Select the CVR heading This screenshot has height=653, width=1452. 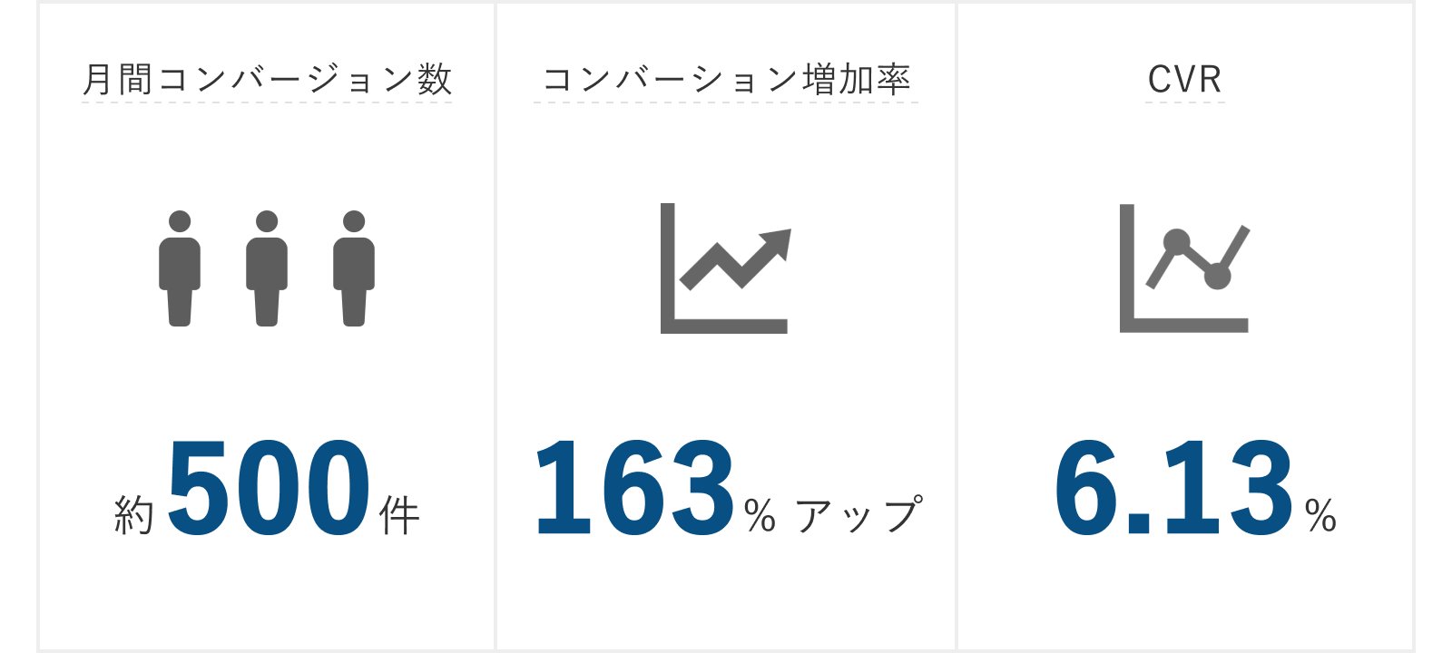coord(1184,80)
